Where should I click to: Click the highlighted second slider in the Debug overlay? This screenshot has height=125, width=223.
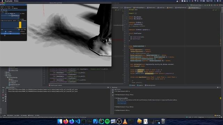click(10, 34)
